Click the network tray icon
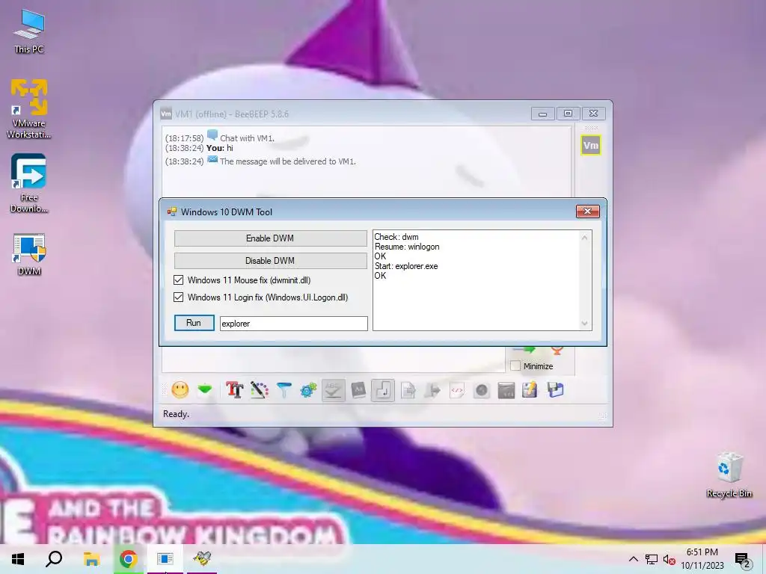This screenshot has height=574, width=766. tap(652, 559)
